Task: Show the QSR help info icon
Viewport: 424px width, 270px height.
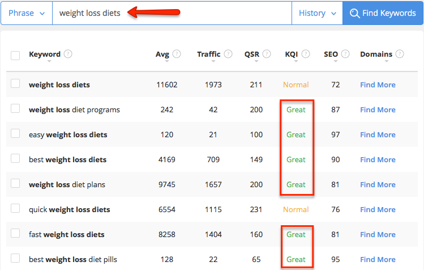Action: pos(267,54)
